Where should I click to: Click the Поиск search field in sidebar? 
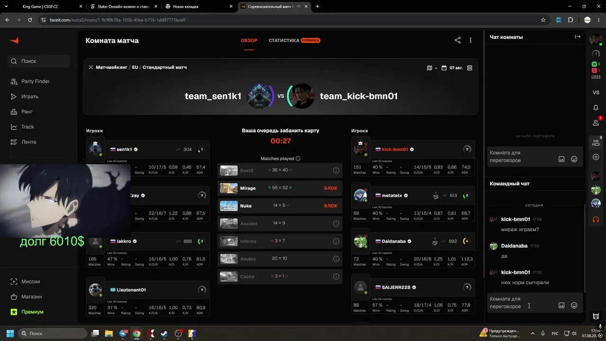39,61
